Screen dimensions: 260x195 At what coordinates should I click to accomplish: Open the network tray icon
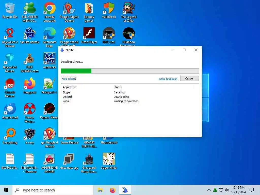tap(221, 190)
